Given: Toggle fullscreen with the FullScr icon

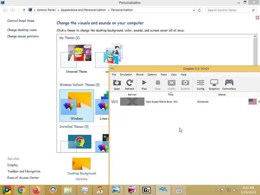Looking at the screenshot, I should click(171, 85).
